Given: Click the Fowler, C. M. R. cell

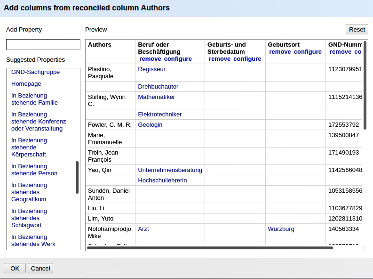Looking at the screenshot, I should click(111, 125).
